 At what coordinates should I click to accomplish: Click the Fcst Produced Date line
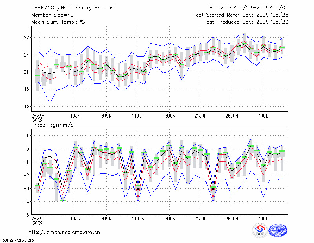pyautogui.click(x=246, y=22)
